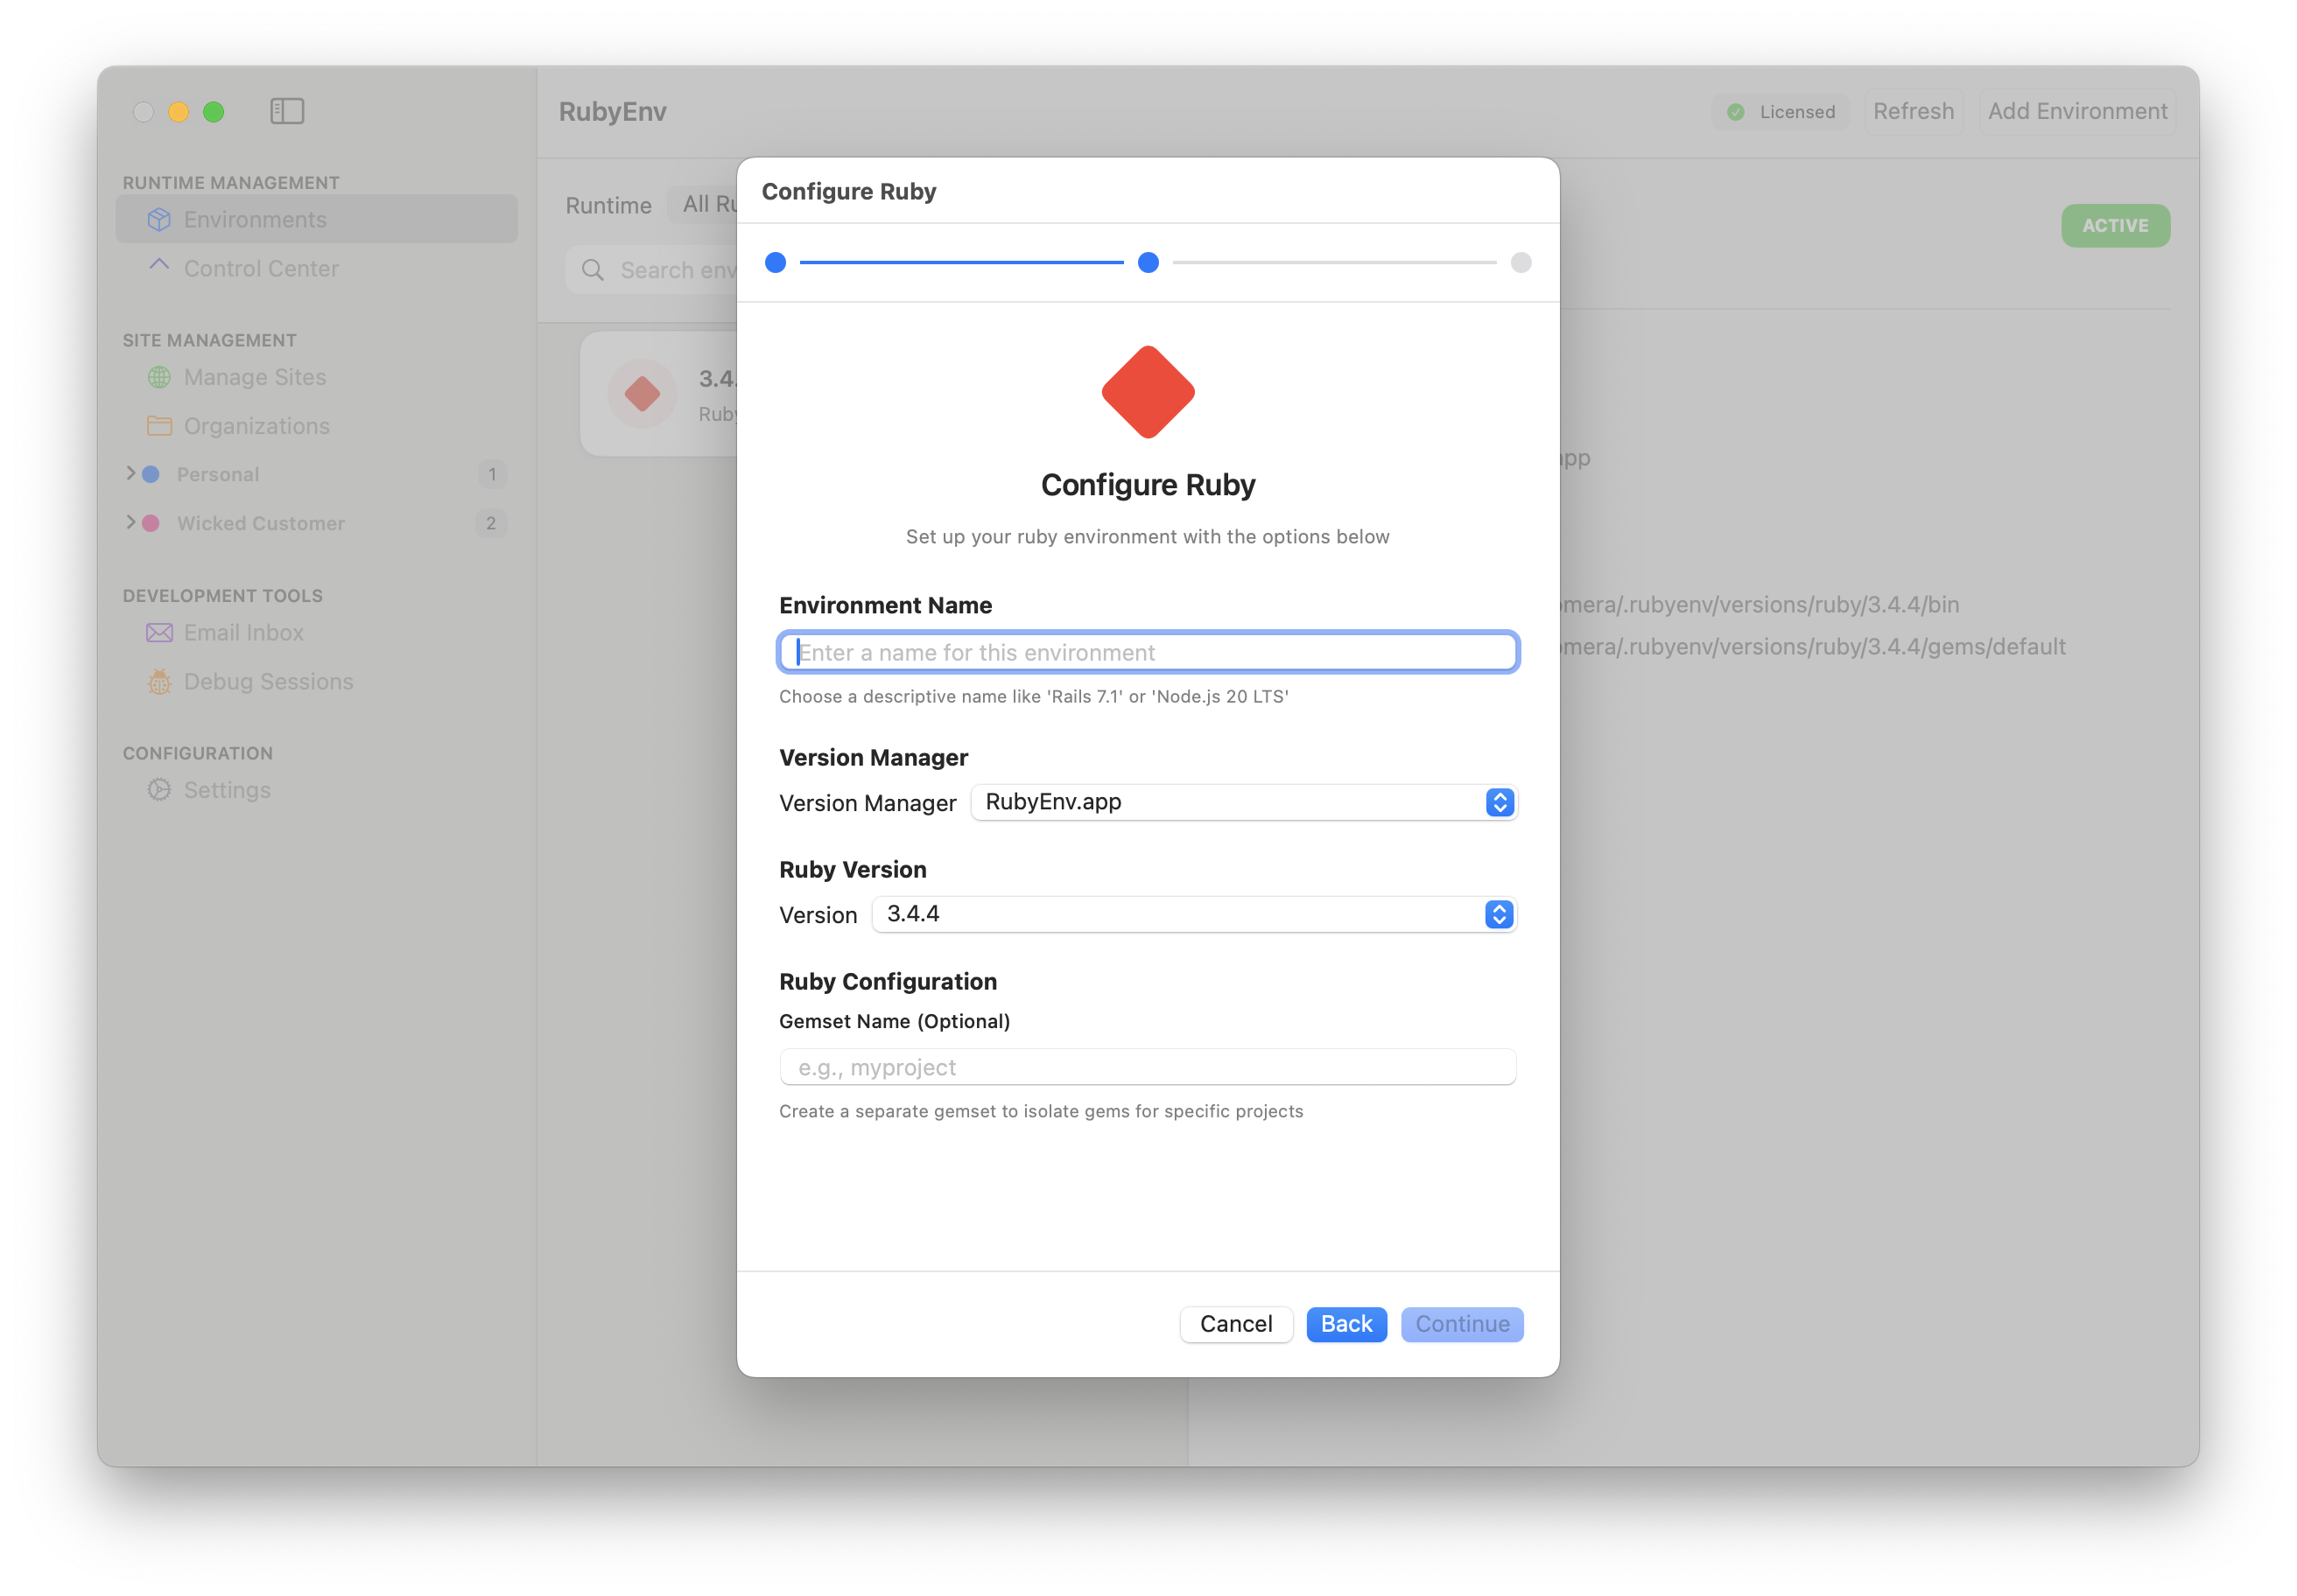The height and width of the screenshot is (1596, 2297).
Task: Focus the Gemset Name field
Action: [x=1148, y=1067]
